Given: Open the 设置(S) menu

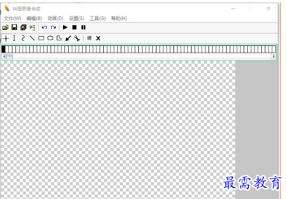Looking at the screenshot, I should click(76, 19).
